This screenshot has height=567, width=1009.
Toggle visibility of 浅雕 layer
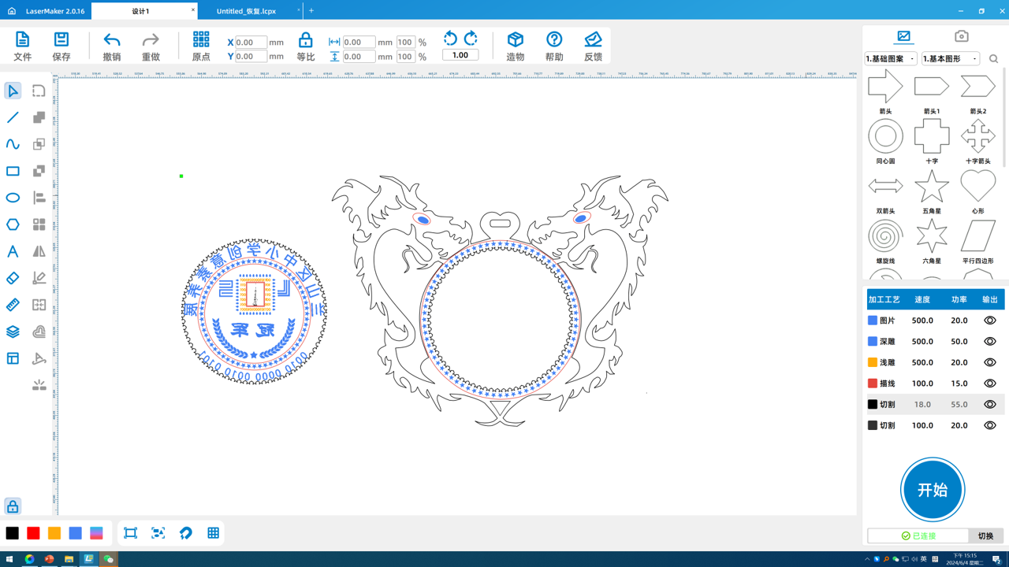tap(989, 362)
